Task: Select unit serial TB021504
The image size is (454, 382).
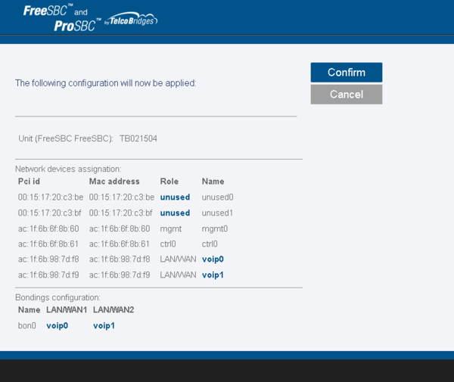Action: 138,138
